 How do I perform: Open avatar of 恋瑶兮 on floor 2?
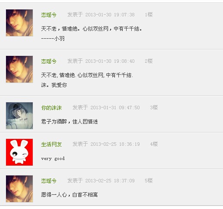coord(19,69)
